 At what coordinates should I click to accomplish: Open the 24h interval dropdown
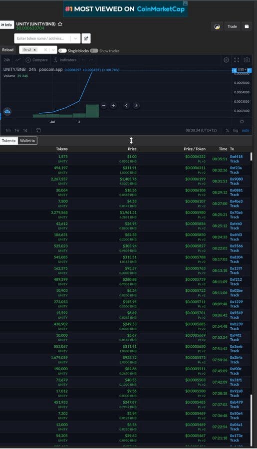click(7, 60)
